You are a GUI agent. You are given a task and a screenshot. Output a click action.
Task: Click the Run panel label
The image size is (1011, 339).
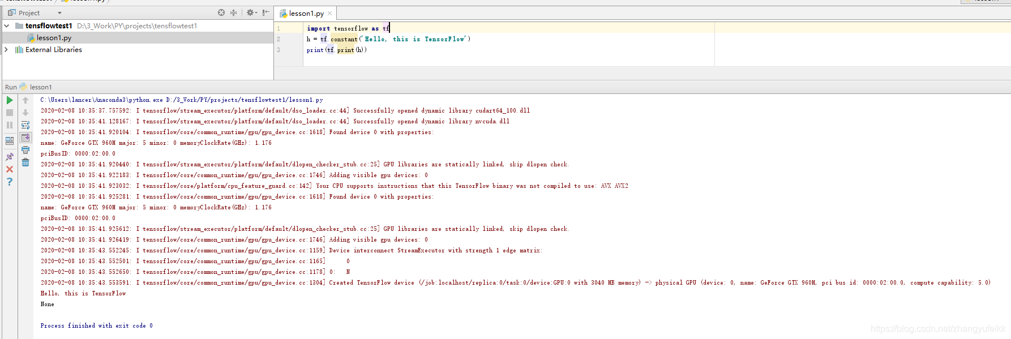click(11, 87)
